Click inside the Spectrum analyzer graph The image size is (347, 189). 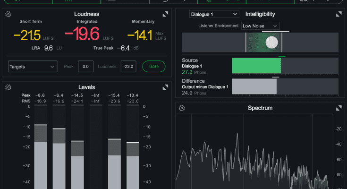255,151
